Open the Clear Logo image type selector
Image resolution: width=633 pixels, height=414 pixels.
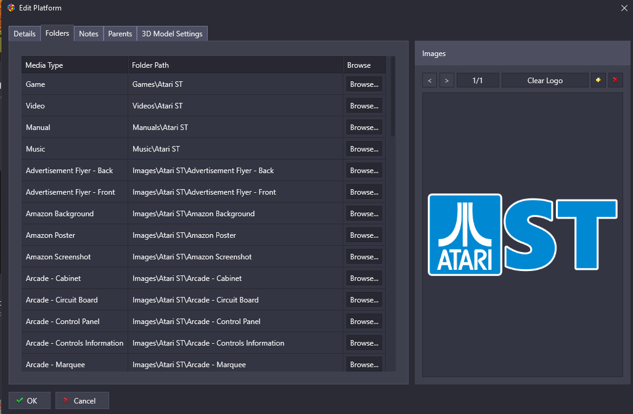click(545, 80)
